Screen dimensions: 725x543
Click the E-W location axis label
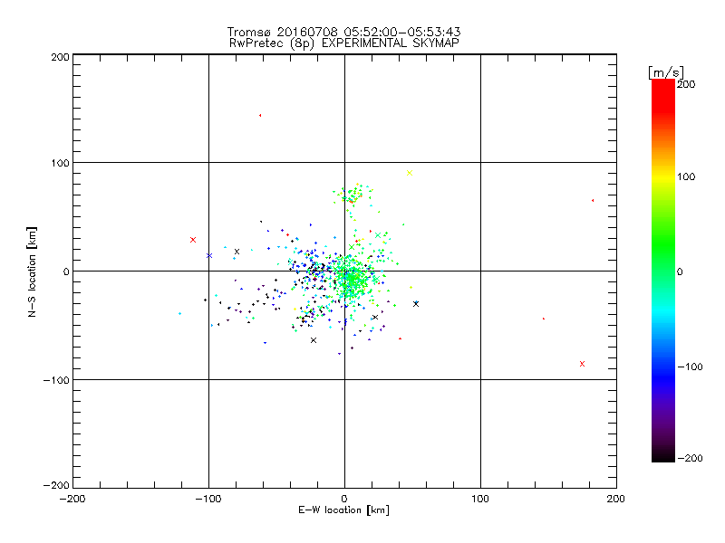[343, 511]
